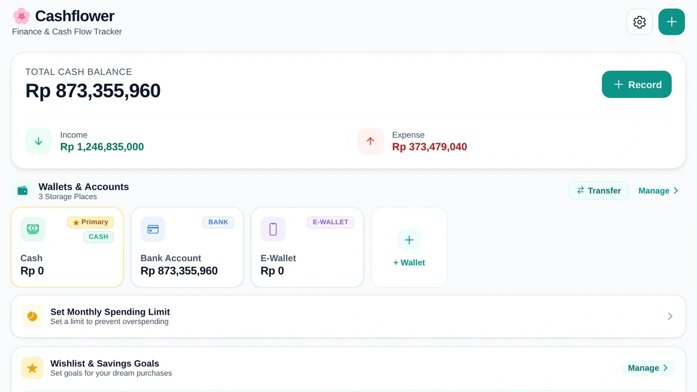Click the CASH type badge
The image size is (697, 392).
click(x=98, y=237)
